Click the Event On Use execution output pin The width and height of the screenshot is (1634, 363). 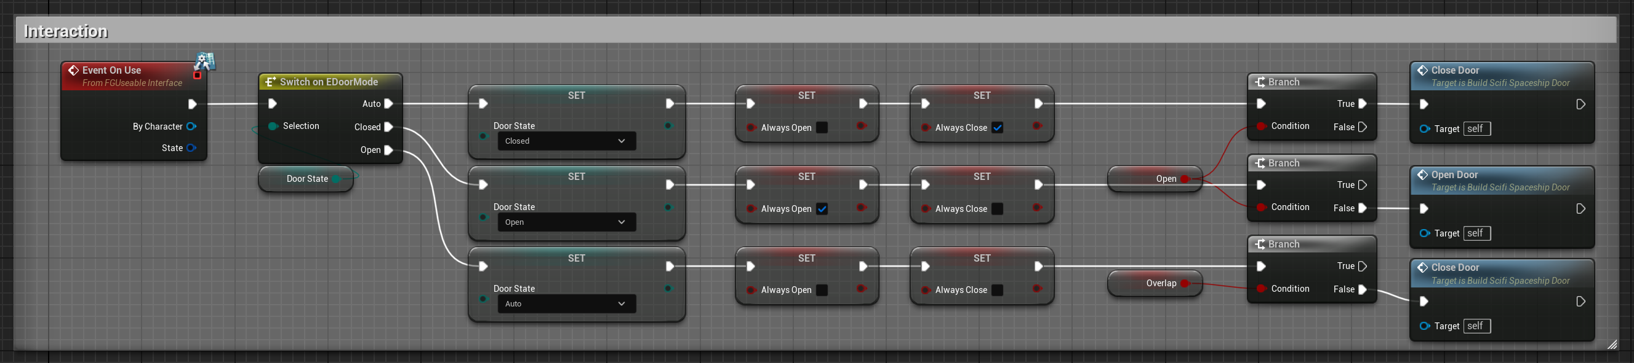pyautogui.click(x=192, y=104)
